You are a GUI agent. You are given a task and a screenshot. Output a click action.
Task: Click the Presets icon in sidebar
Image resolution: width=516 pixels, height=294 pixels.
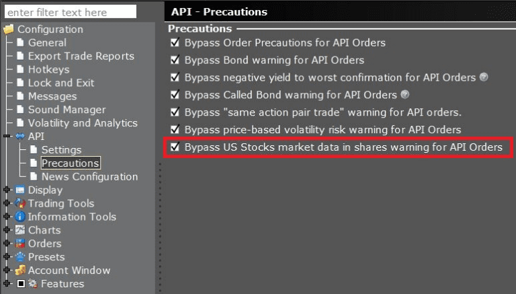click(x=19, y=257)
